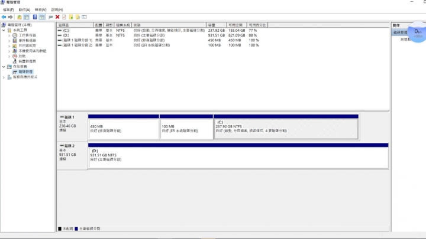The height and width of the screenshot is (239, 426).
Task: Click the 裝置管理員 device manager icon
Action: click(x=15, y=61)
